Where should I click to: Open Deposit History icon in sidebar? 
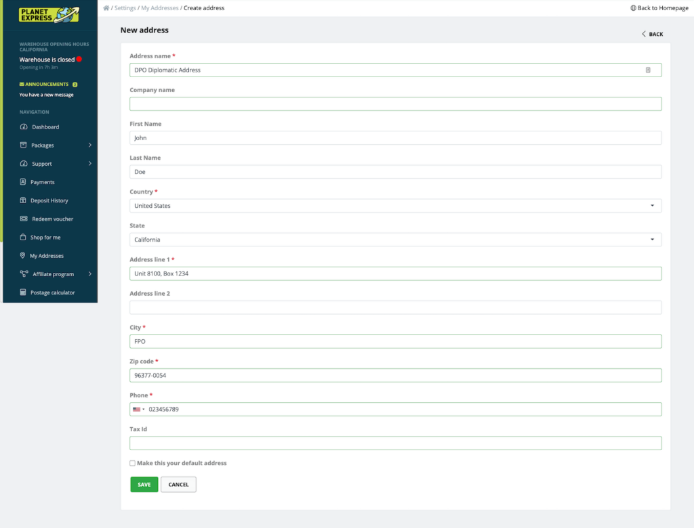pos(23,200)
